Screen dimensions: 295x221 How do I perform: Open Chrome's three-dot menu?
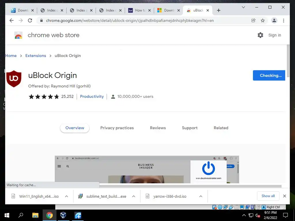283,20
